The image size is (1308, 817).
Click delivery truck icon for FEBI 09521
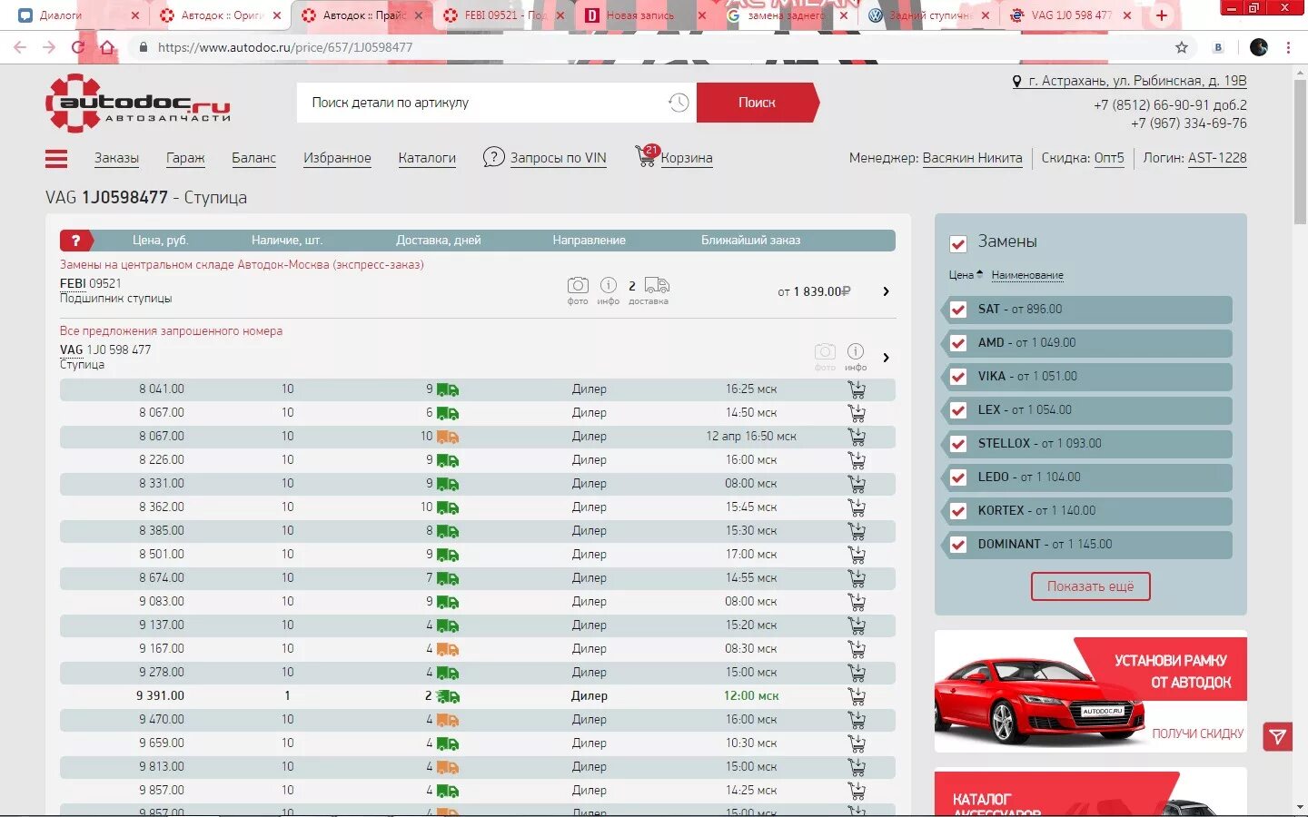pos(657,286)
